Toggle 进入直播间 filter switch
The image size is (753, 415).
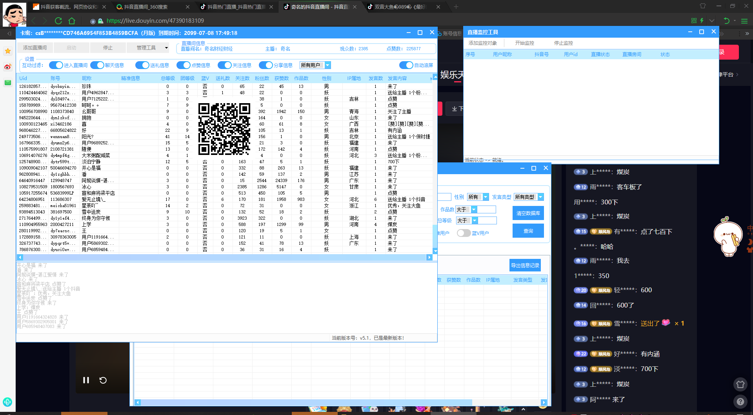[56, 65]
